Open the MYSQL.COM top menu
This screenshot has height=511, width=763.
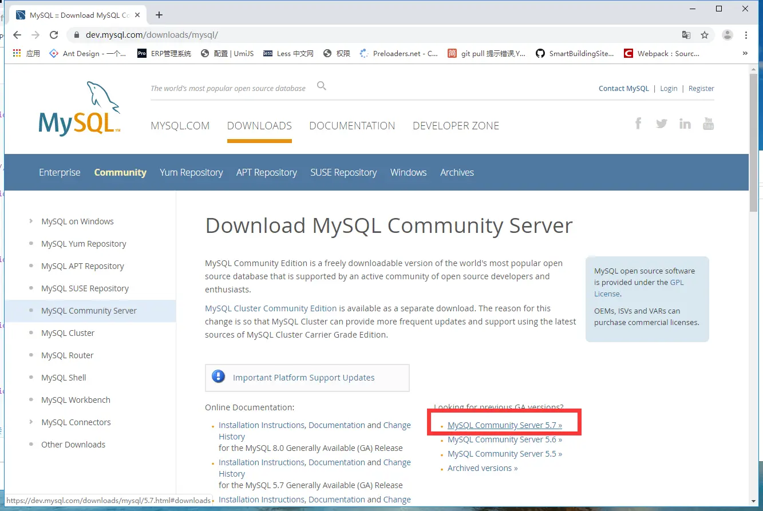click(x=180, y=126)
